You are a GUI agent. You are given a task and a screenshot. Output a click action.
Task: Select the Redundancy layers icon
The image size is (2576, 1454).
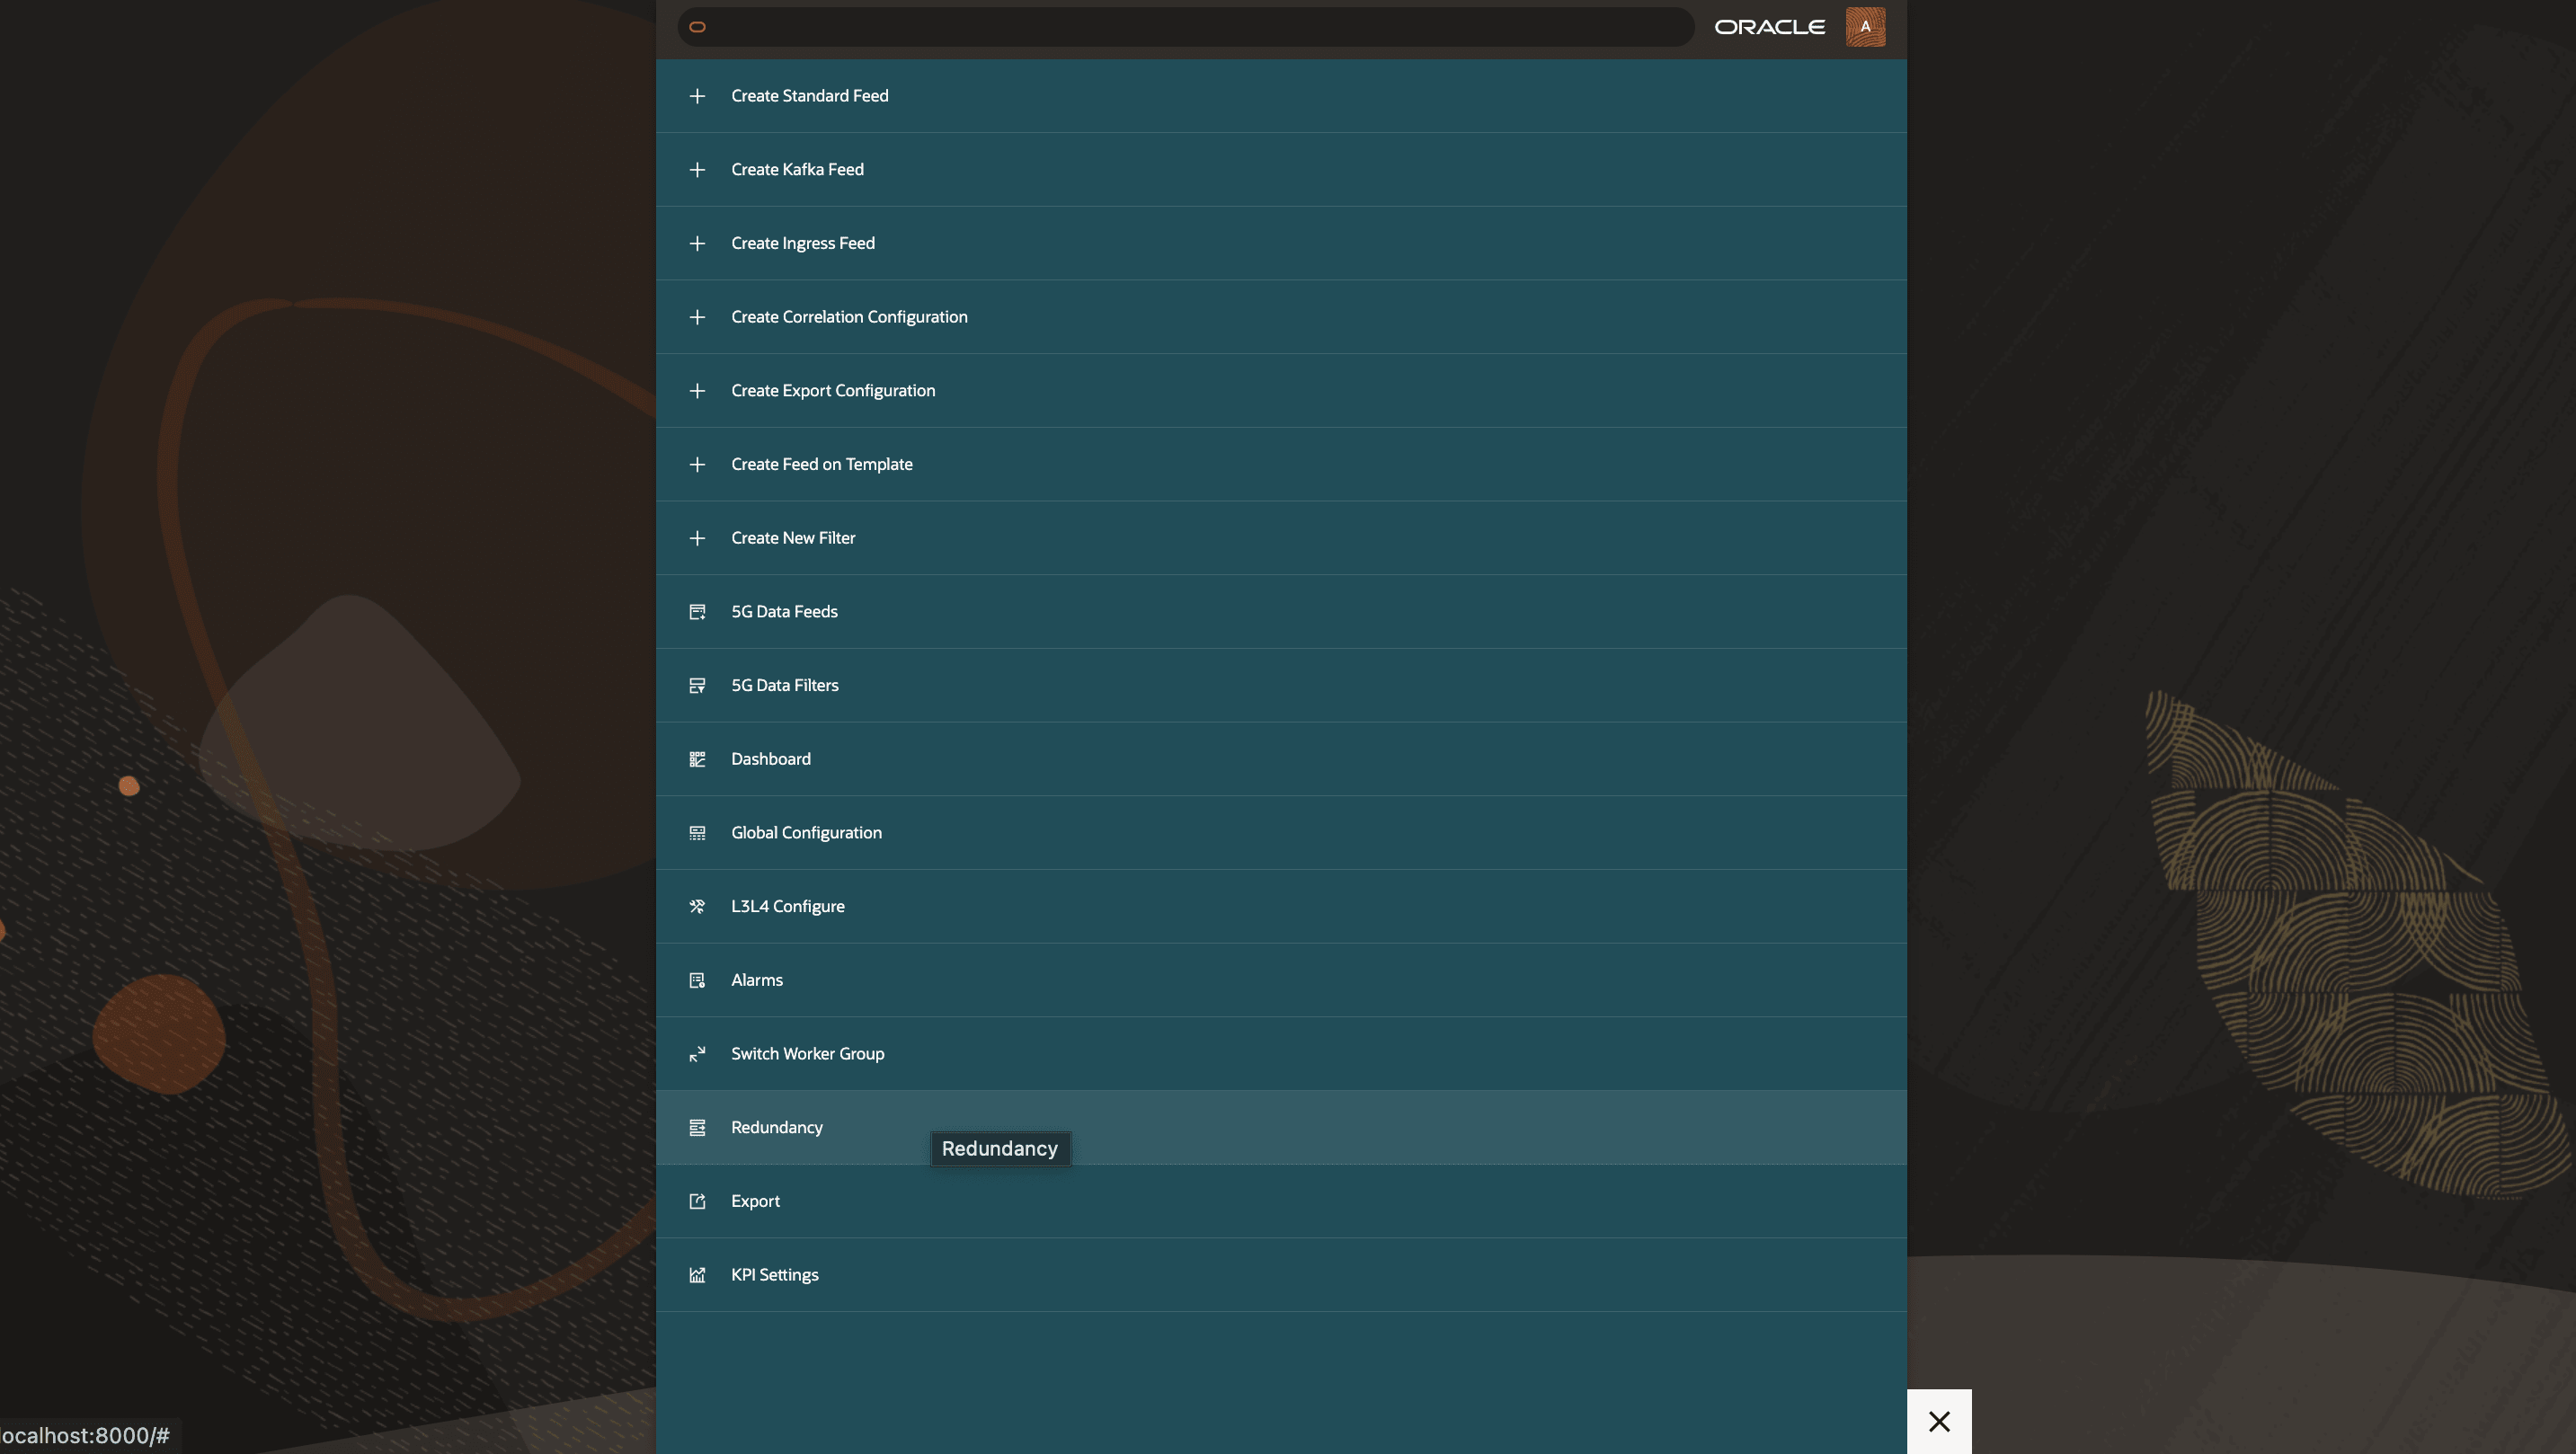697,1127
